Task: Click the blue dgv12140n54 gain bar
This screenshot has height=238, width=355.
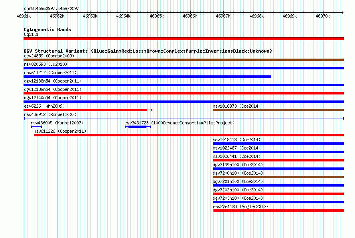Action: (183, 102)
